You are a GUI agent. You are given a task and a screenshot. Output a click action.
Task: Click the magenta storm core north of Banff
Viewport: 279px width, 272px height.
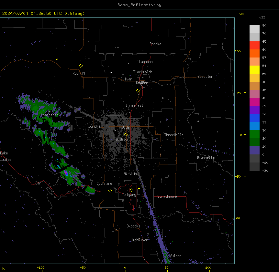point(65,172)
